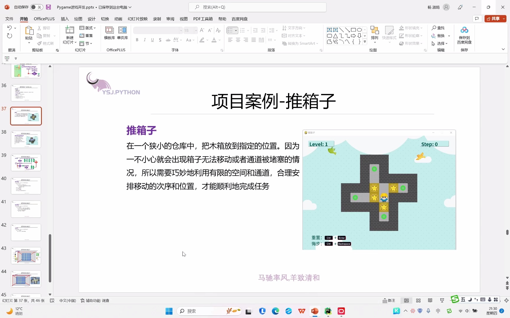Click the single page library (单页库) icon
This screenshot has height=318, width=510.
122,30
